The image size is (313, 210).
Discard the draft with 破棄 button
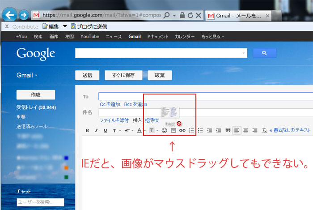[x=160, y=75]
